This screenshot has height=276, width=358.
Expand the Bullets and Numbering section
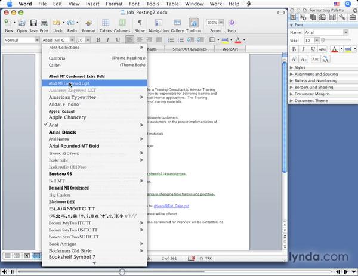[x=316, y=80]
